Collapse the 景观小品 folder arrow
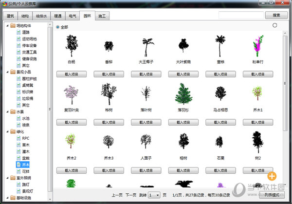Viewport: 292px width, 204px height. 7,72
